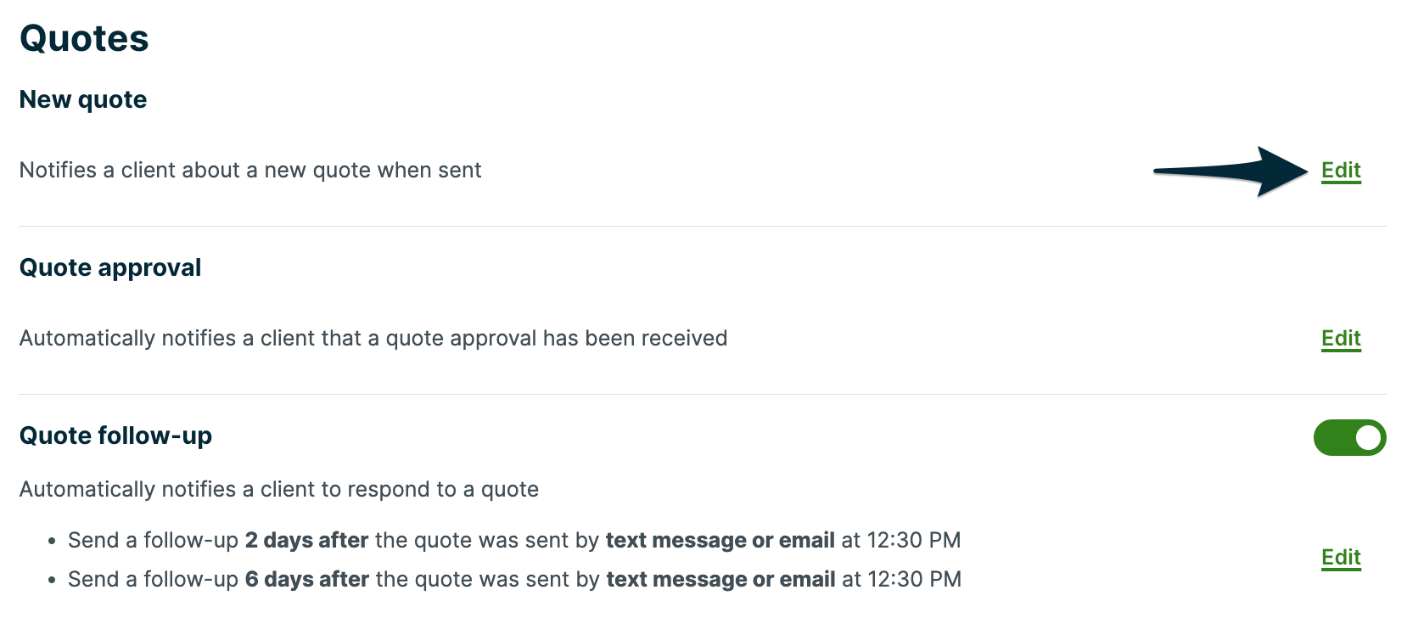Screen dimensions: 1407x618
Task: Click the bullet point before the 2-day follow-up
Action: pyautogui.click(x=53, y=542)
